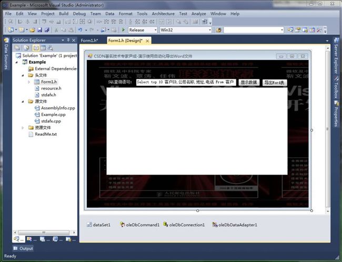
Task: Click the View Designer icon in Solution Explorer
Action: [43, 48]
